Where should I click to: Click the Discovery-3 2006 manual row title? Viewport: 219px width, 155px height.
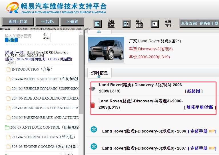pos(144,131)
